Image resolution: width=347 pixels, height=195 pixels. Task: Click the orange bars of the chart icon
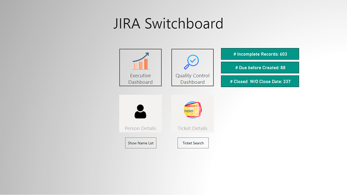click(x=141, y=64)
